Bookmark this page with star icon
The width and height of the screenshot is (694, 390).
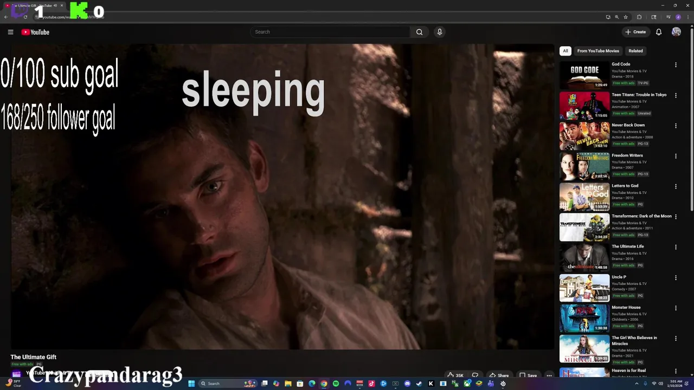[x=625, y=17]
